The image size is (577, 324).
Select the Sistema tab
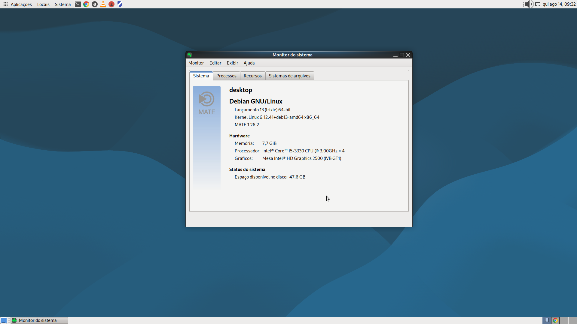tap(201, 76)
